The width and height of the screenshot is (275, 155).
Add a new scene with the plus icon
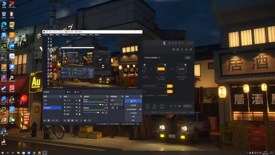pos(45,121)
